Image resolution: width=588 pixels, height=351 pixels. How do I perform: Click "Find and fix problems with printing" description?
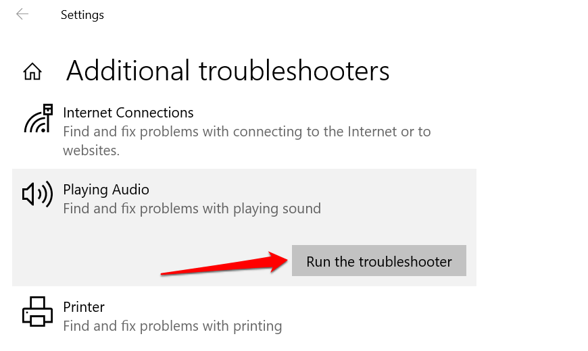coord(172,326)
